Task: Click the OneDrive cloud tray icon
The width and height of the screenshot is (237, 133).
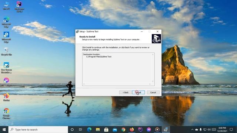Action: point(197,130)
